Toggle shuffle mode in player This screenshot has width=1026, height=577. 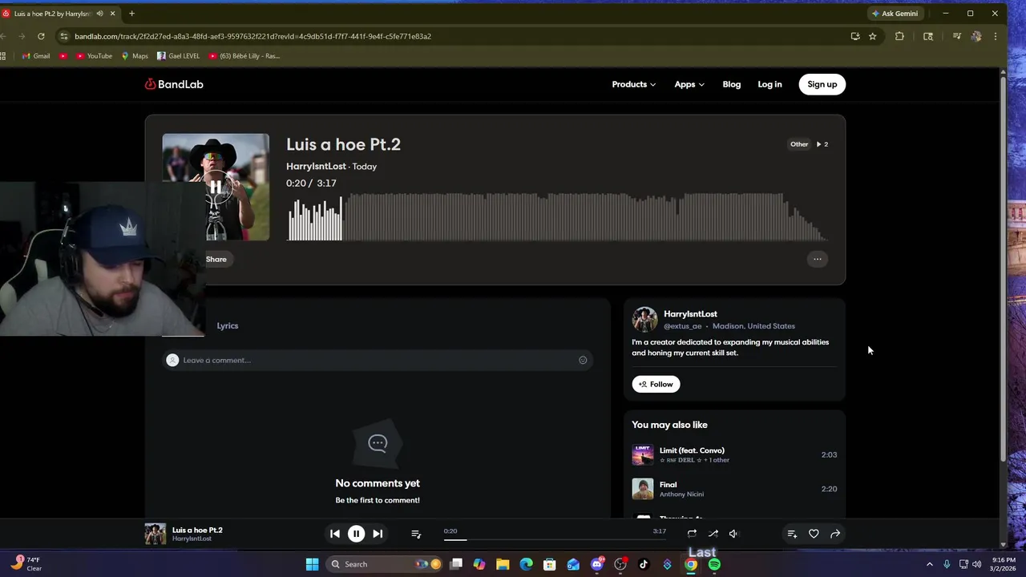[713, 534]
